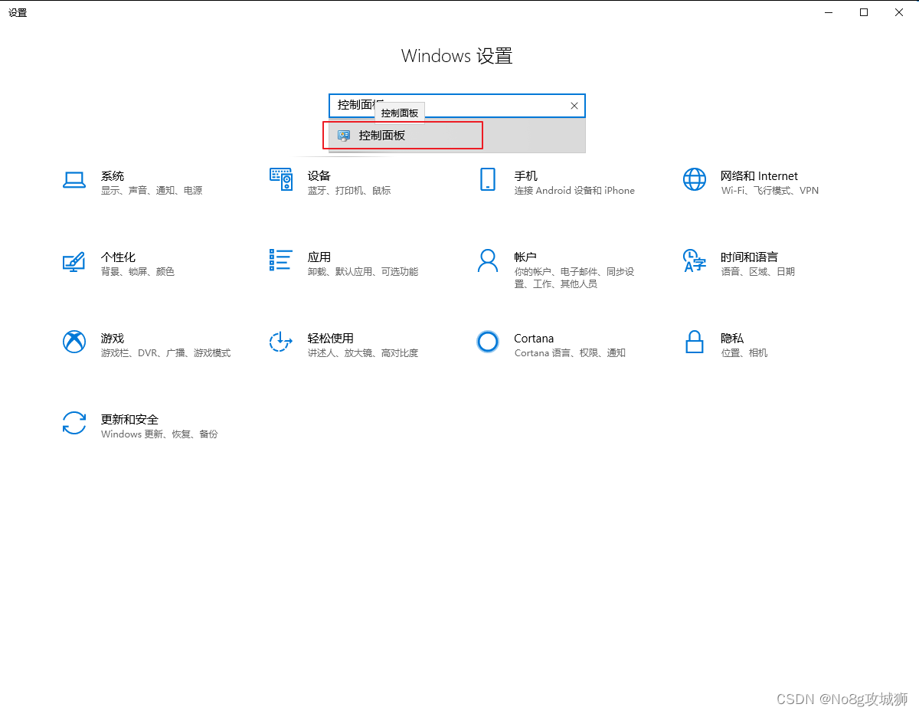Click the text 连接 Android 设备和 iPhone

pyautogui.click(x=574, y=191)
